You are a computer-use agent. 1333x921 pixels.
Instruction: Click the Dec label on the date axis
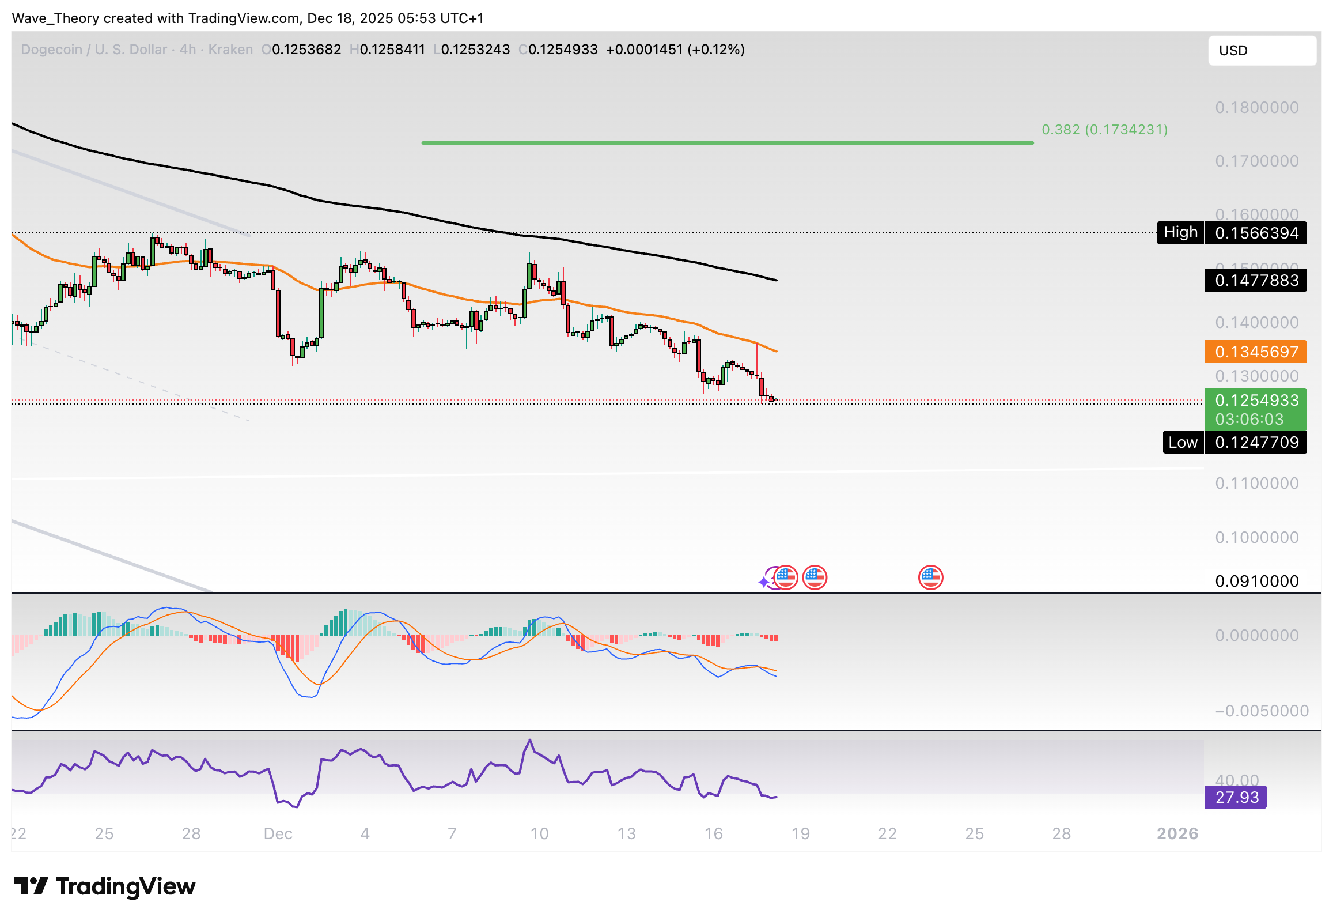tap(279, 833)
